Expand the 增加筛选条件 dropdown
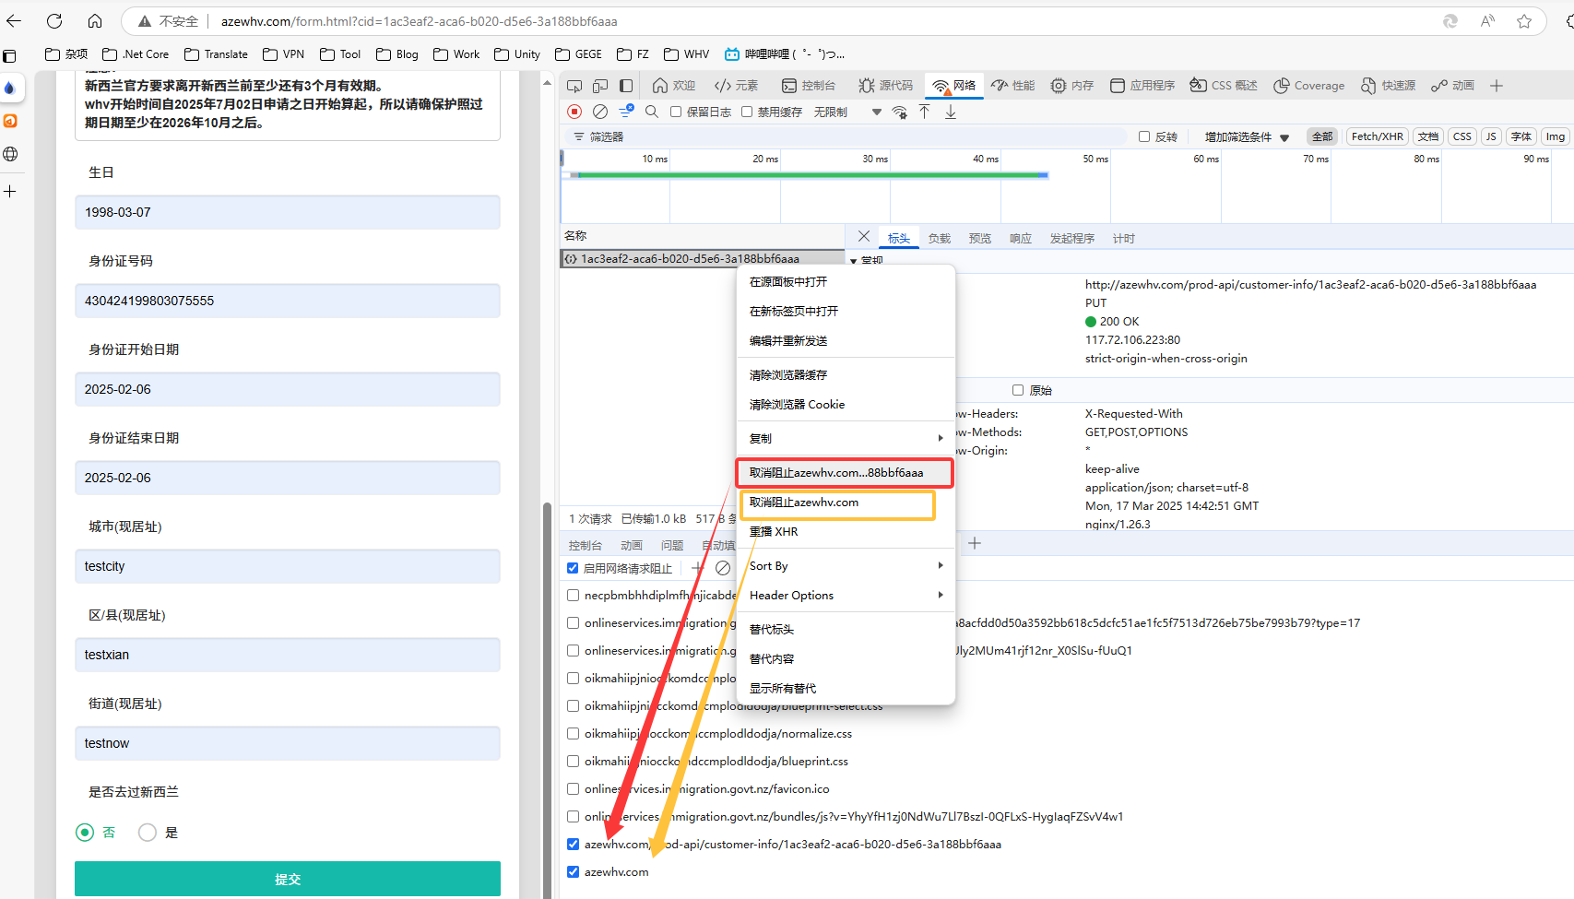Image resolution: width=1574 pixels, height=899 pixels. coord(1246,136)
